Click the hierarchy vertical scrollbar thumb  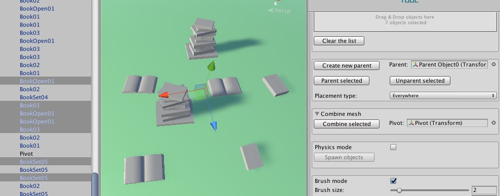[95, 184]
